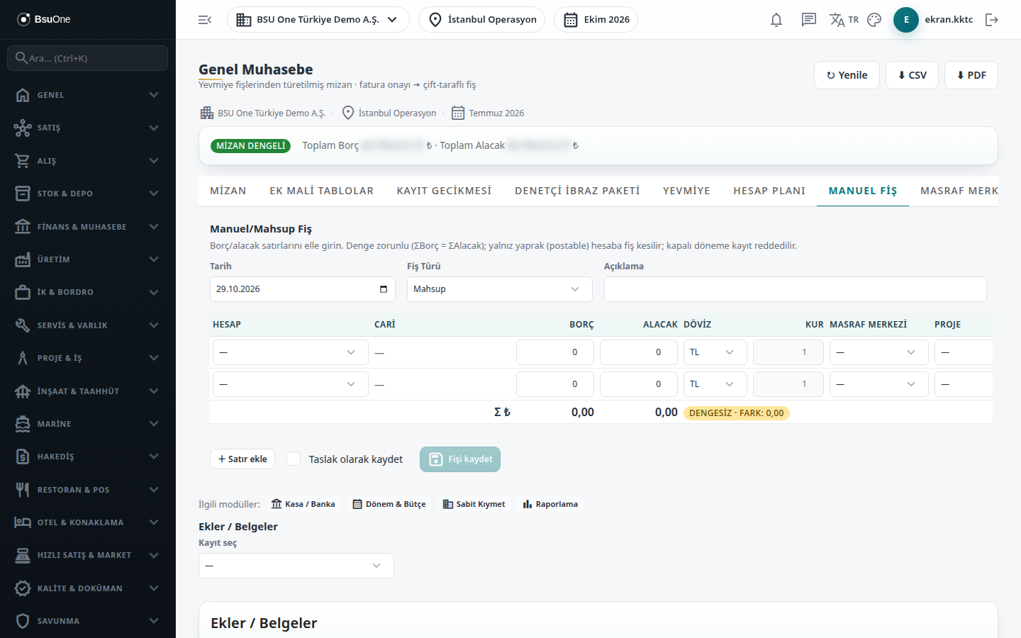Open Marine ship icon in sidebar
1021x638 pixels.
pos(23,424)
